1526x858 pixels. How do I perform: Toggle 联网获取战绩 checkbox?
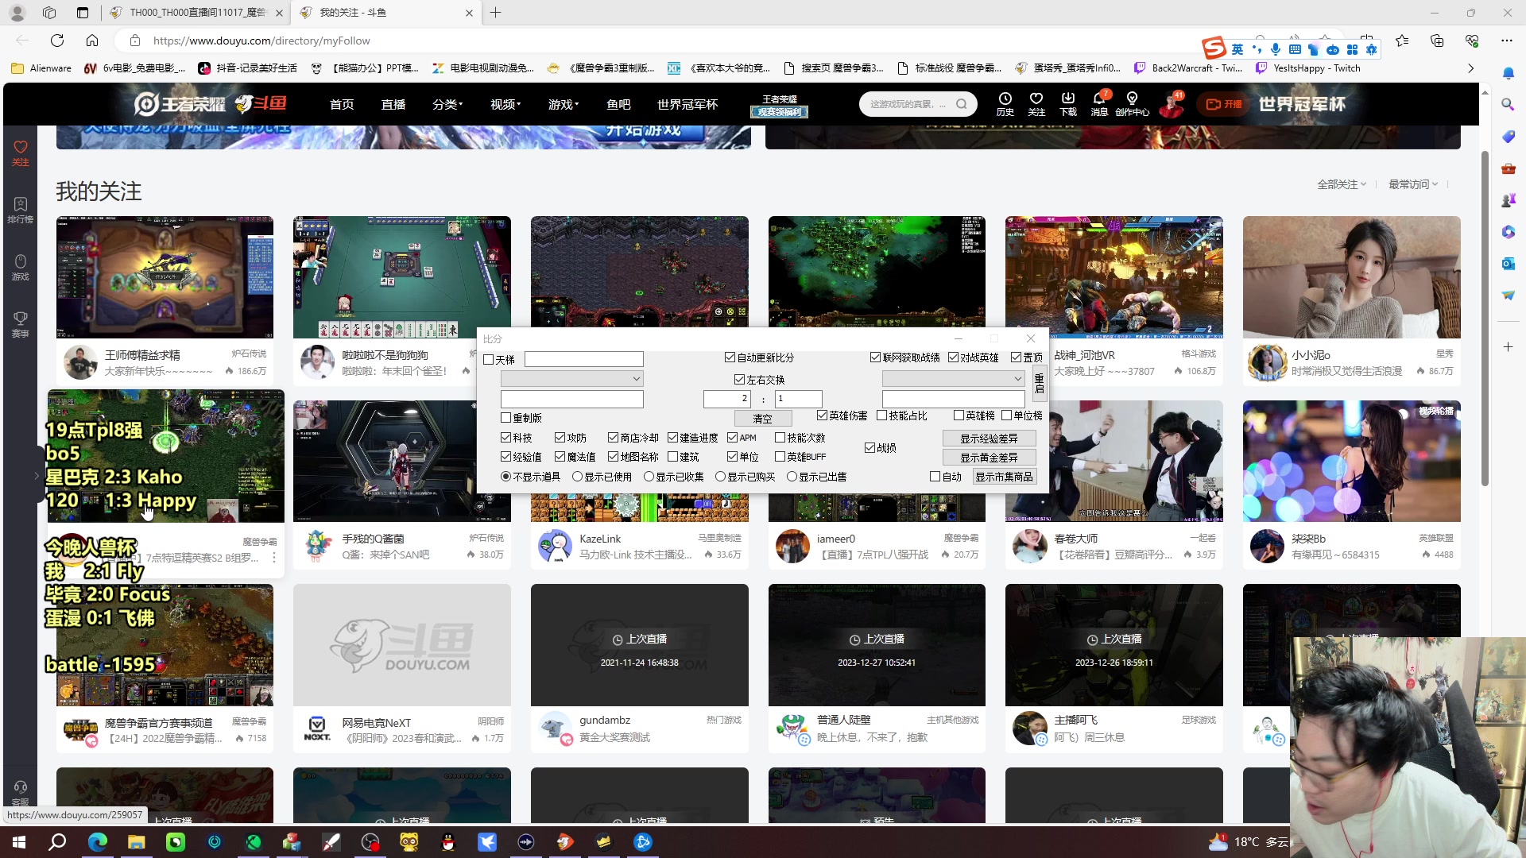(875, 357)
